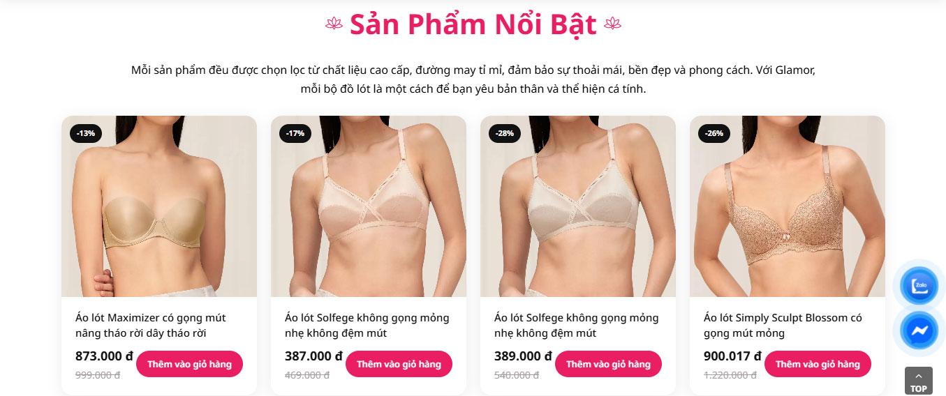Click the -26% discount badge
Image resolution: width=946 pixels, height=396 pixels.
714,132
